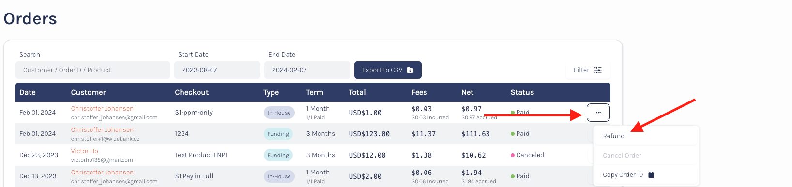
Task: Sort the table by Status column header
Action: pyautogui.click(x=522, y=92)
